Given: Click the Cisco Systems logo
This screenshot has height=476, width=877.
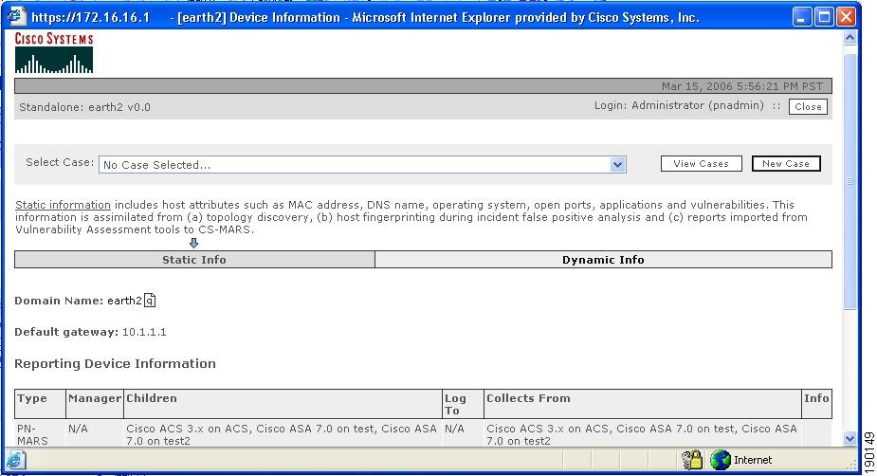Looking at the screenshot, I should coord(54,53).
